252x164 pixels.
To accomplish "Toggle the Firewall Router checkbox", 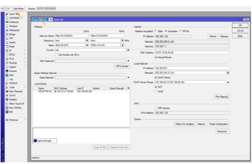I will point(156,57).
